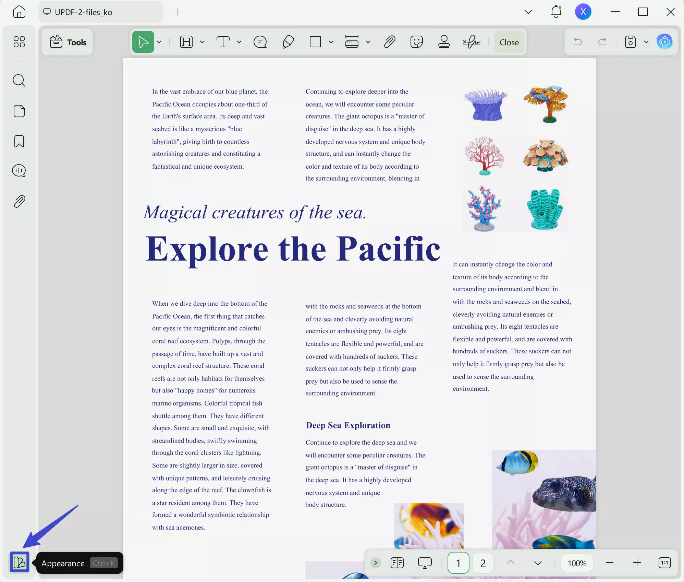Click the Close toolbar button
This screenshot has width=684, height=582.
[x=509, y=42]
